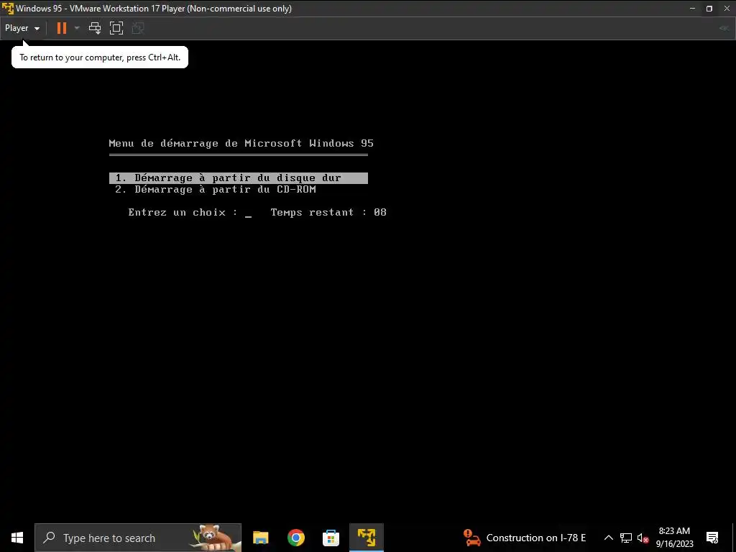Click the "Menu de démarrage de Microsoft Windows 95" title
Viewport: 736px width, 552px height.
pyautogui.click(x=241, y=143)
